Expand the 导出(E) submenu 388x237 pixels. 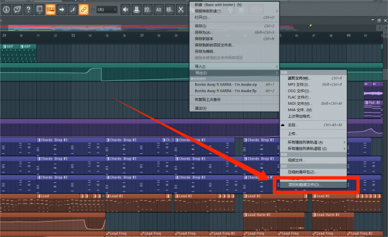pyautogui.click(x=234, y=73)
